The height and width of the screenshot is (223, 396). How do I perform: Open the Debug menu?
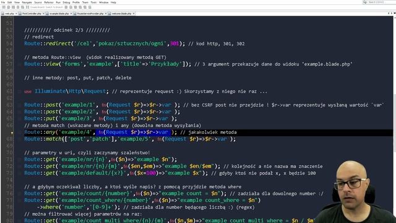pos(66,2)
